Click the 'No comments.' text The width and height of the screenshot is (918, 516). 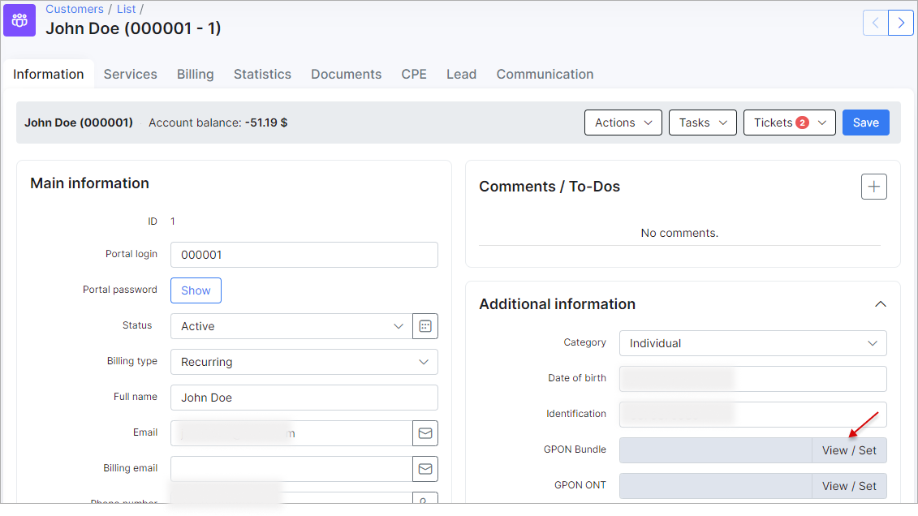pos(679,233)
